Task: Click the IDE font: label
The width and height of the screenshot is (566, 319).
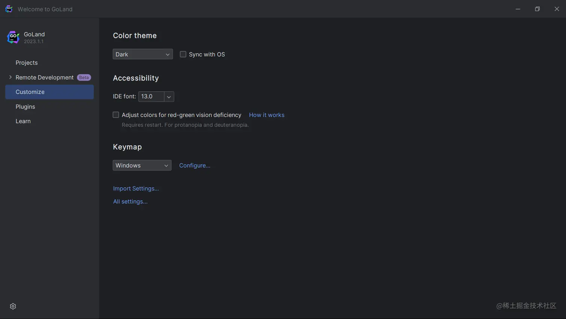Action: point(124,96)
